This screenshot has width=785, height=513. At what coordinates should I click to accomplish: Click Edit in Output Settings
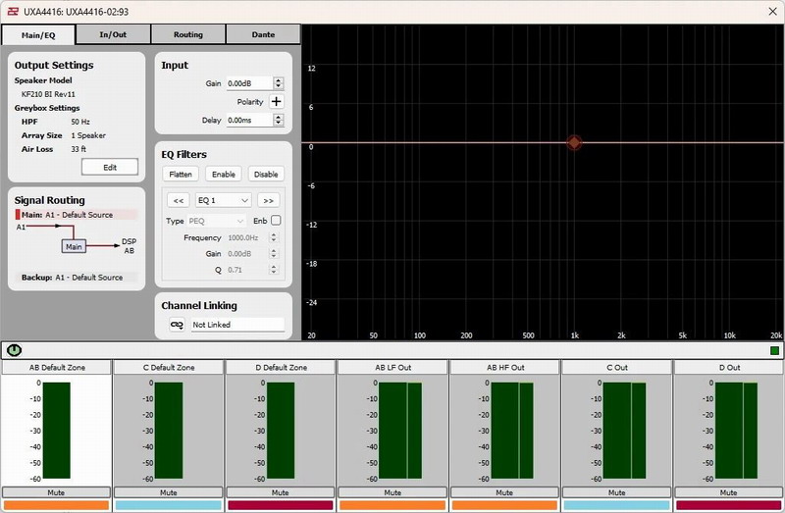click(x=109, y=167)
